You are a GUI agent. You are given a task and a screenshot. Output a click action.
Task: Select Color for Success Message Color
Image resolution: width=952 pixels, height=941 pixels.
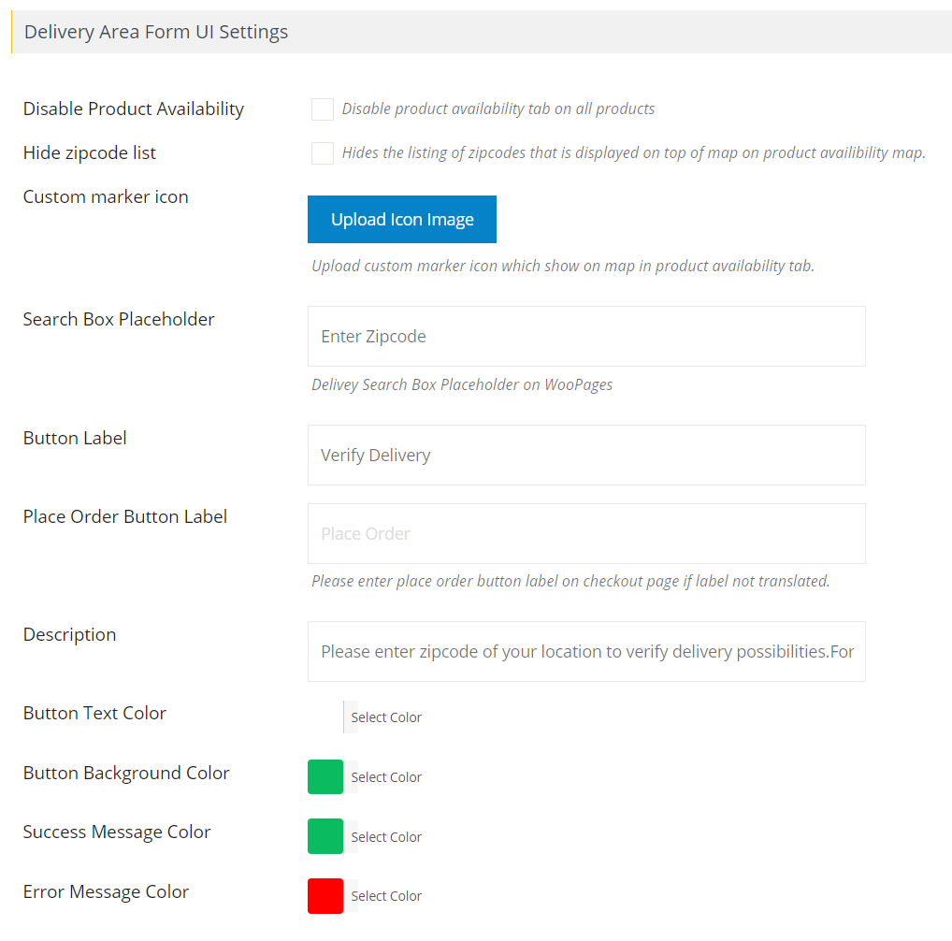point(385,836)
